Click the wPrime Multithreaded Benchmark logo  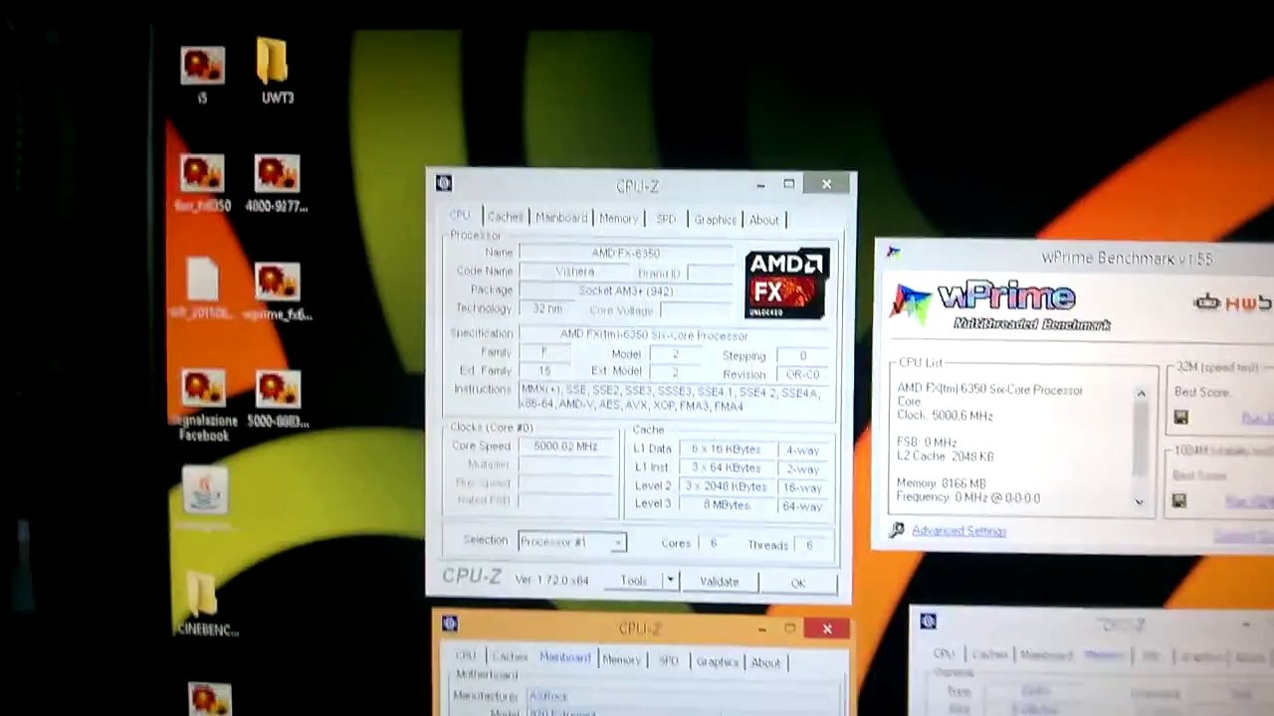(x=1000, y=305)
